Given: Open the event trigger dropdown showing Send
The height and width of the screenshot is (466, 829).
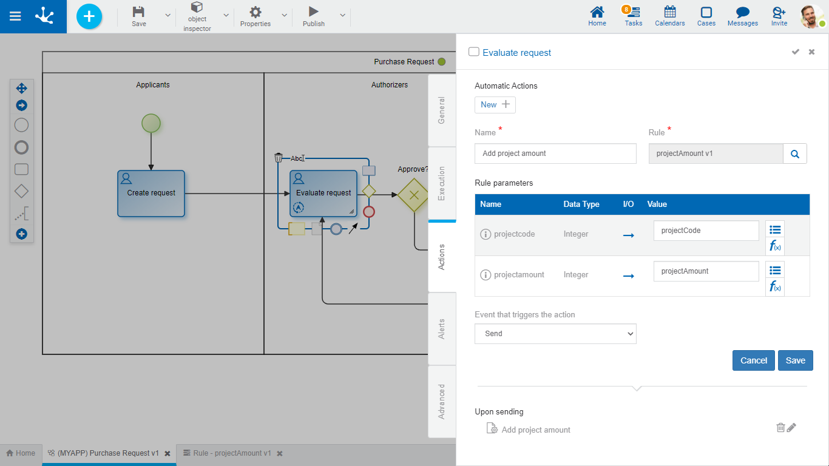Looking at the screenshot, I should pyautogui.click(x=555, y=334).
